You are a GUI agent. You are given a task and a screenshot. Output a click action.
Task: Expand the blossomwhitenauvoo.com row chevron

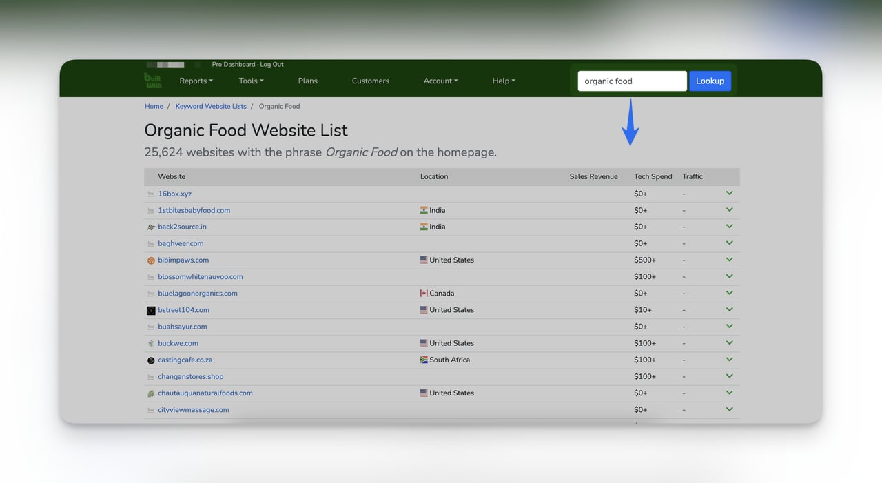pos(729,276)
